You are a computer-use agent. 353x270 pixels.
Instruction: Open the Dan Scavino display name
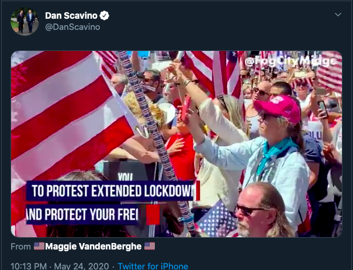[x=71, y=16]
